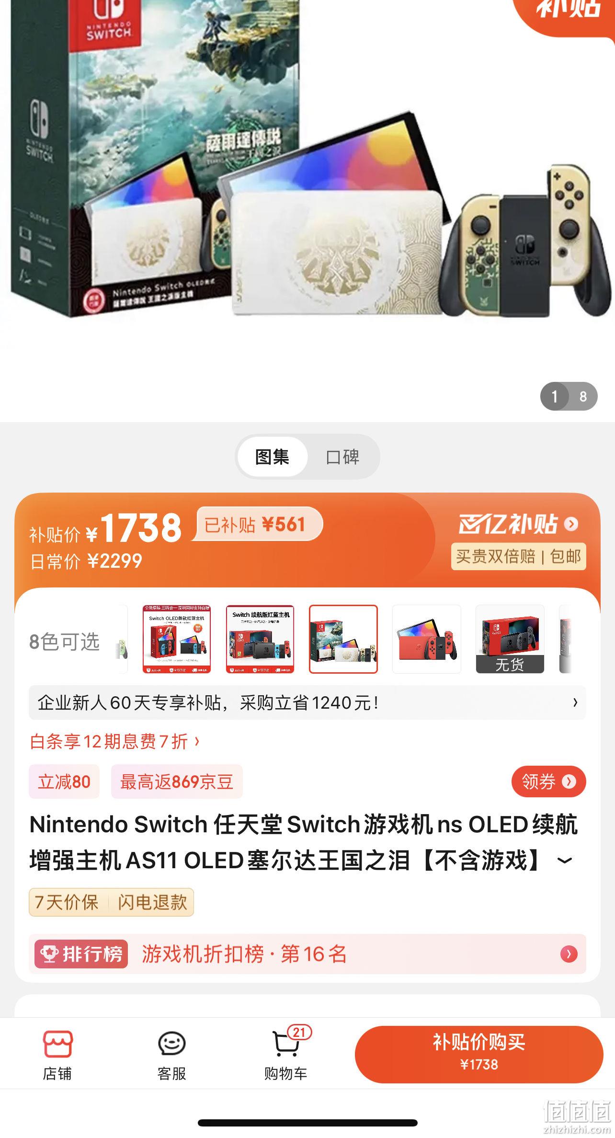Expand the product title with chevron
615x1138 pixels.
(565, 861)
